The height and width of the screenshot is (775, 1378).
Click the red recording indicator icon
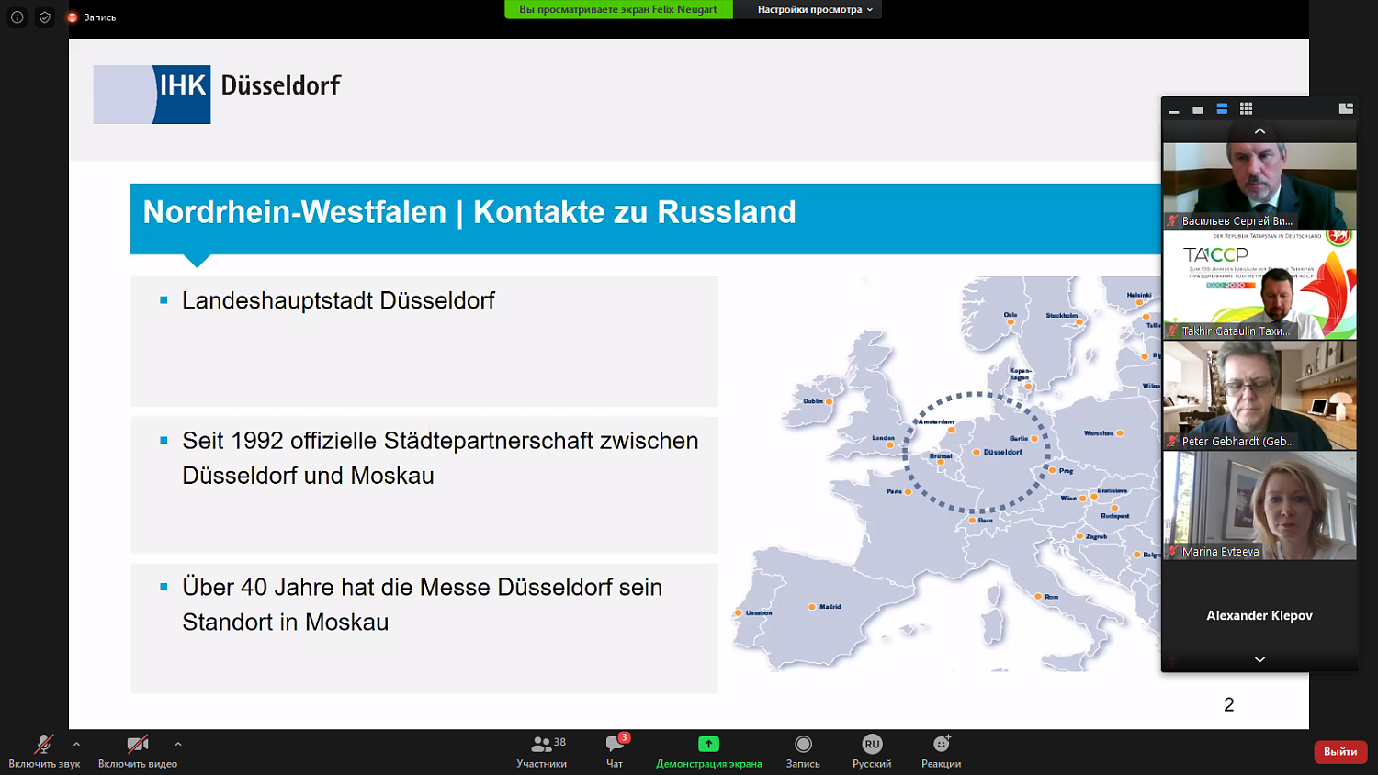point(73,17)
